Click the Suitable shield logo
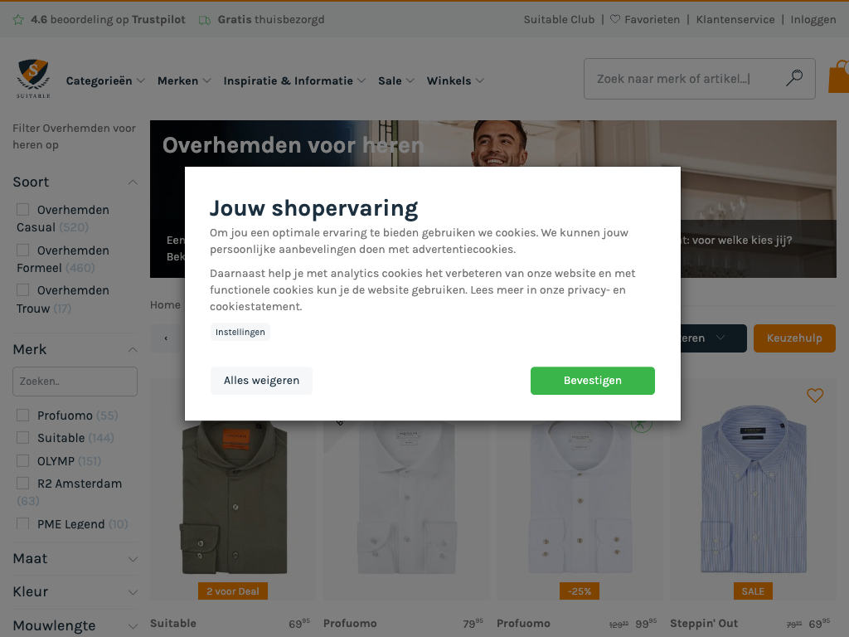Image resolution: width=849 pixels, height=637 pixels. pos(33,79)
